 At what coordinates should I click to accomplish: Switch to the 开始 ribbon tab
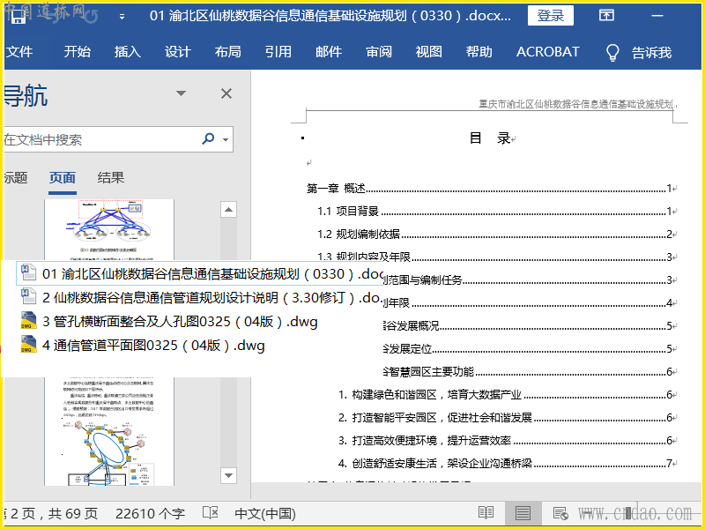(x=77, y=52)
